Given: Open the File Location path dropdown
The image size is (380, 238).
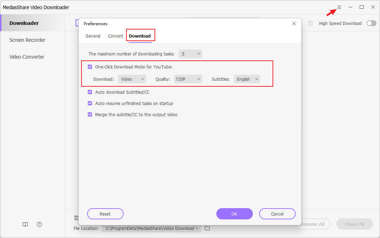Looking at the screenshot, I should click(x=151, y=228).
